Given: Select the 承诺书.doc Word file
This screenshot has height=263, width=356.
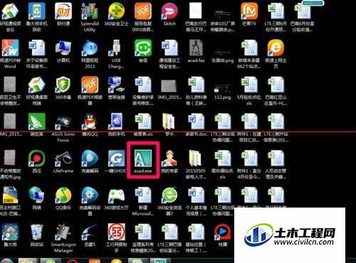Looking at the screenshot, I should pyautogui.click(x=196, y=122).
